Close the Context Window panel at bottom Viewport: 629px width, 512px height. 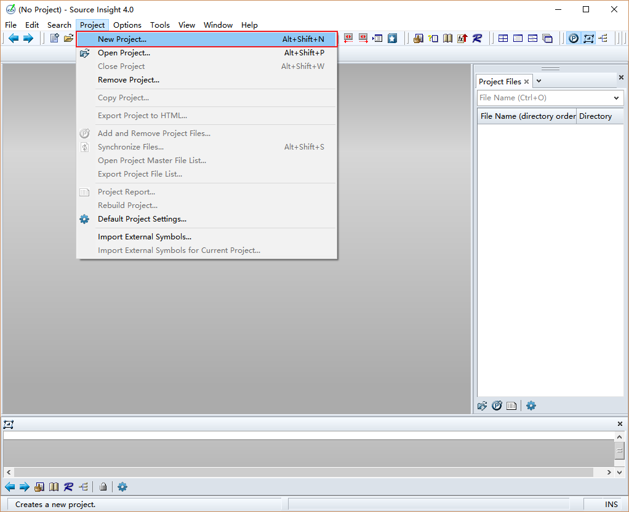pyautogui.click(x=620, y=424)
